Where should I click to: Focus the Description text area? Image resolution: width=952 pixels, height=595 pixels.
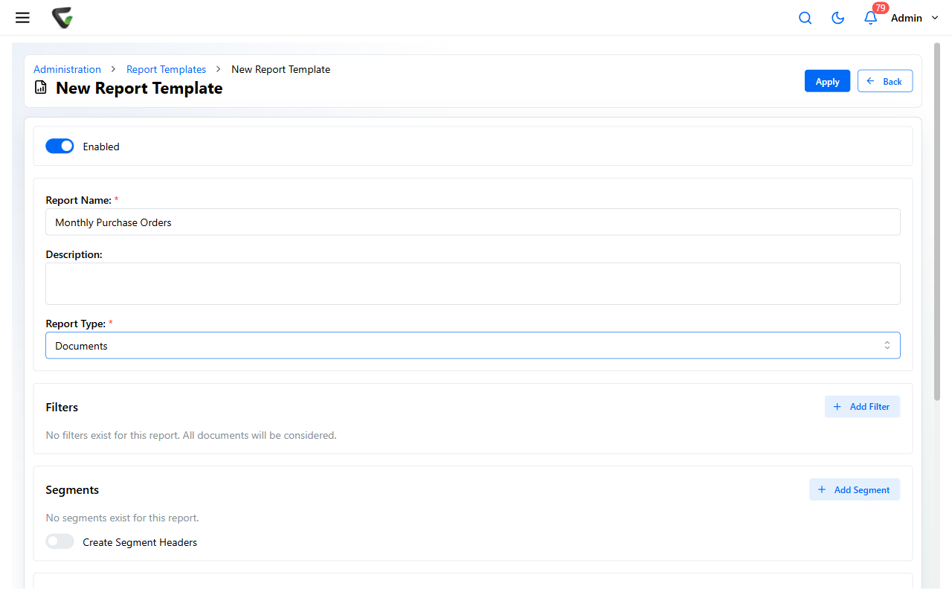[x=473, y=283]
